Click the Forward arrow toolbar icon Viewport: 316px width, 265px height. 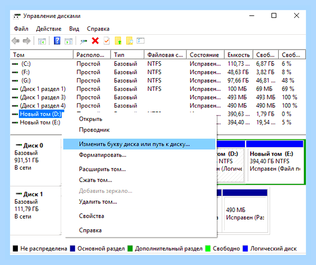point(27,41)
